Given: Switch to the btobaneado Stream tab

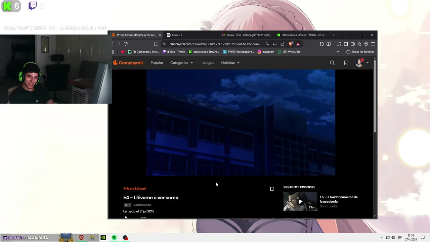Looking at the screenshot, I should point(301,35).
